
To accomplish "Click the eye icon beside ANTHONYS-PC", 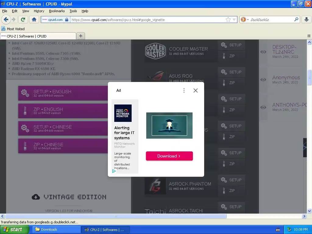I will point(263,107).
